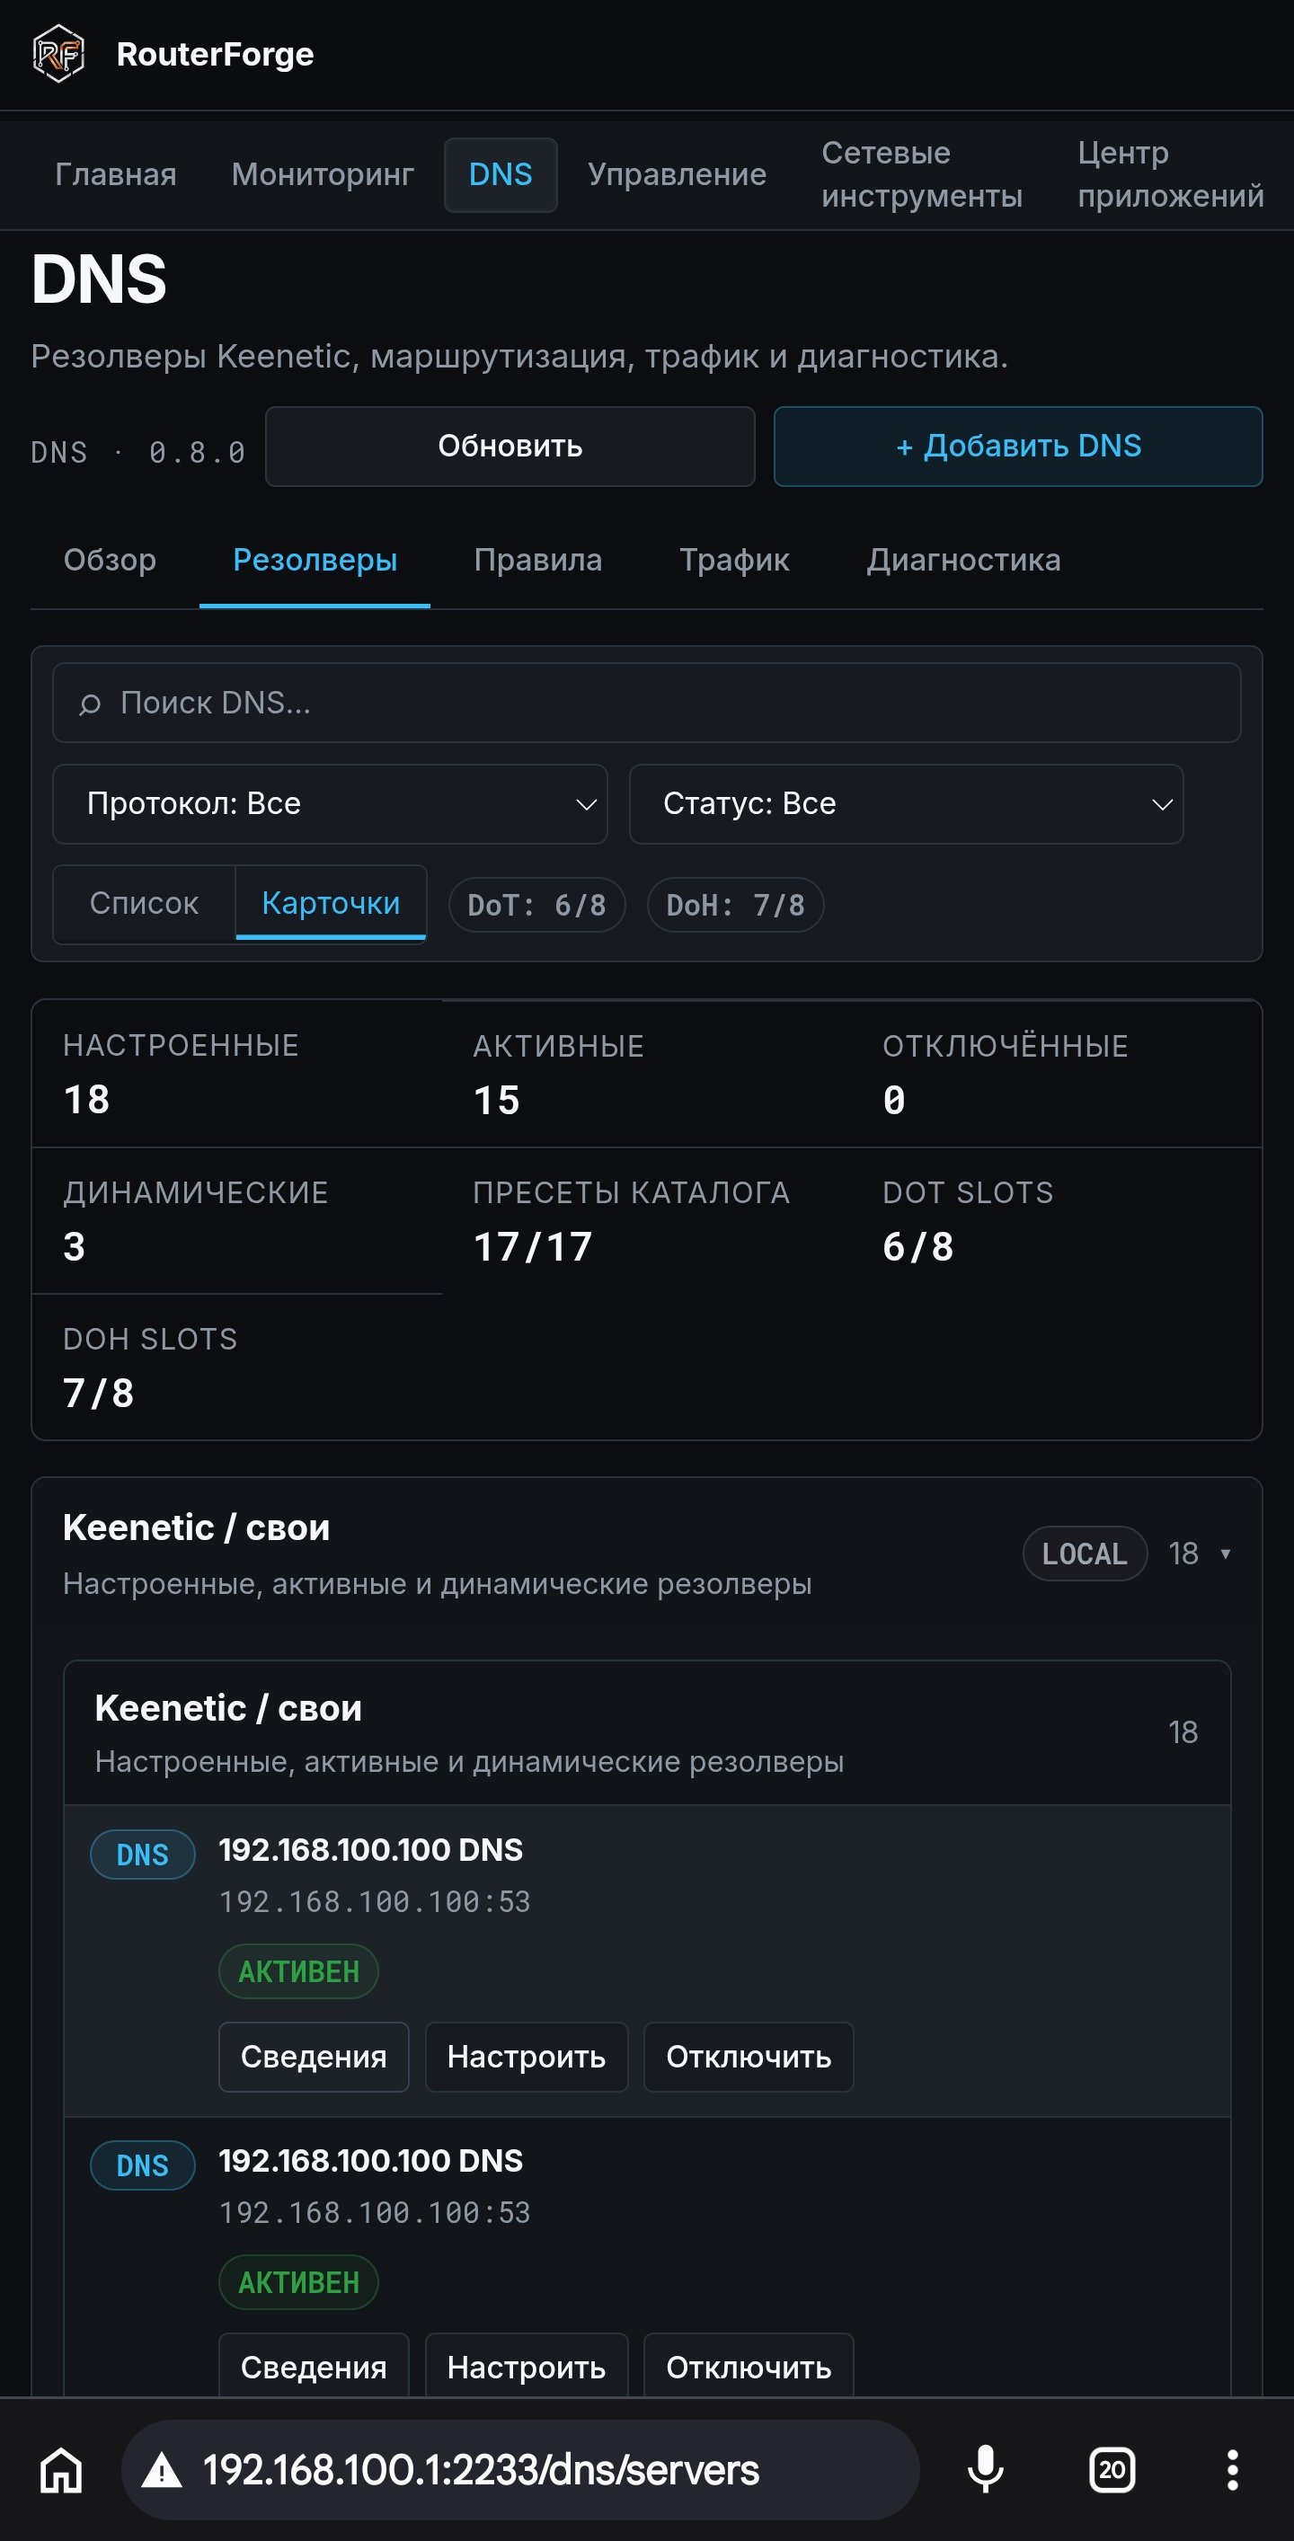Tap the insecure connection warning icon

162,2471
